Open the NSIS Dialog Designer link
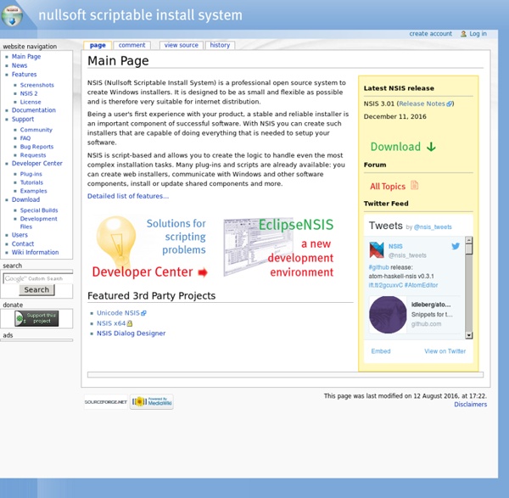The image size is (509, 498). pyautogui.click(x=131, y=333)
